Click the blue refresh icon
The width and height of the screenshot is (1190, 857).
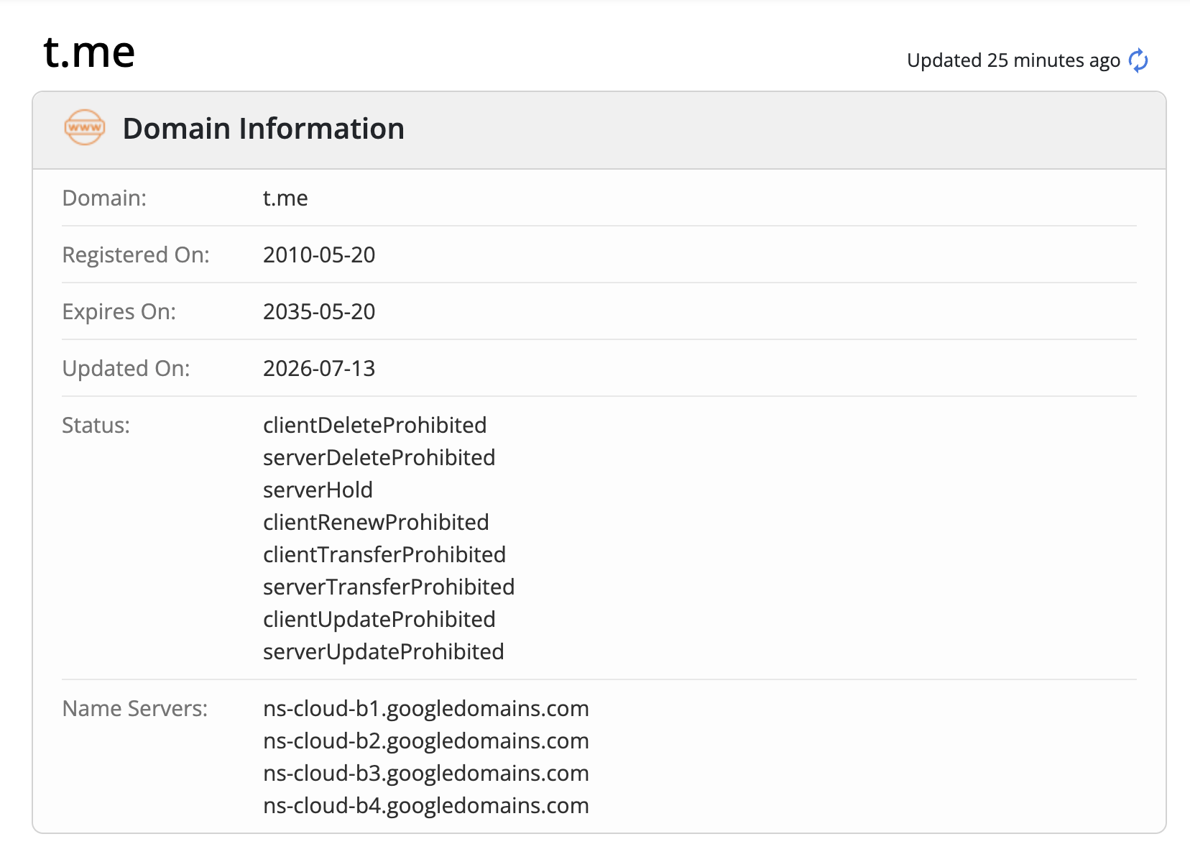point(1138,60)
